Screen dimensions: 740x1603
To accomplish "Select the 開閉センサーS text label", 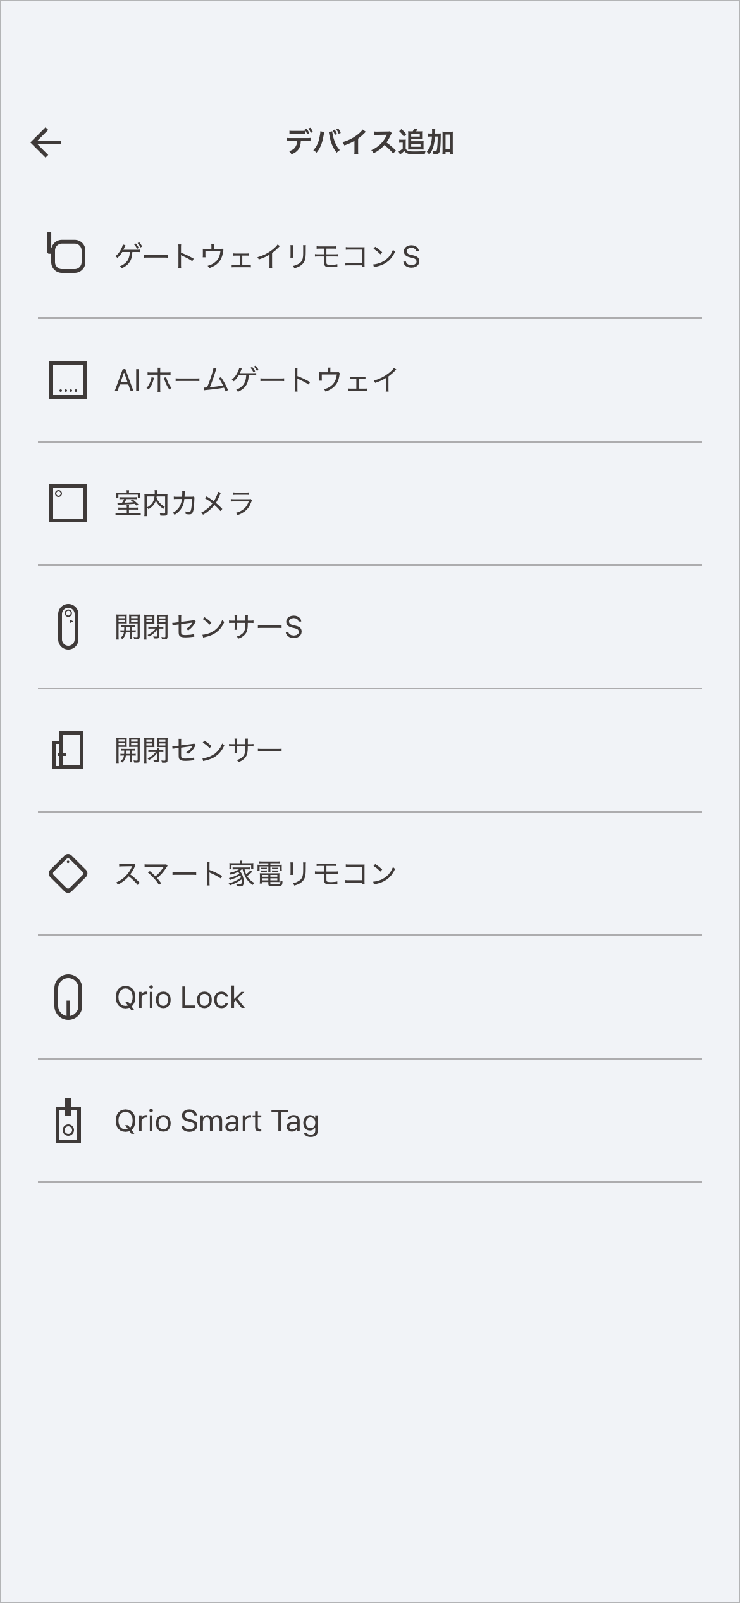I will click(209, 627).
